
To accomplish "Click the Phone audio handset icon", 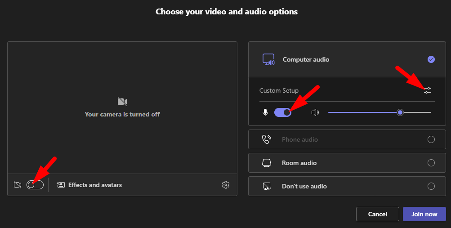I will (x=266, y=139).
